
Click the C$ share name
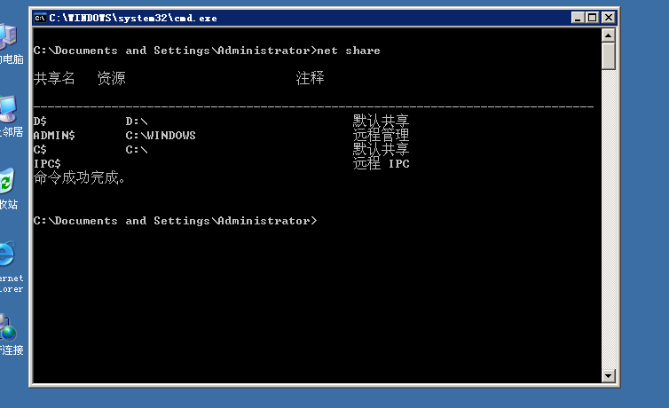point(40,150)
